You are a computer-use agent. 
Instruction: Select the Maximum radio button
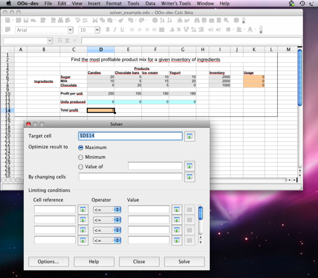[x=81, y=148]
